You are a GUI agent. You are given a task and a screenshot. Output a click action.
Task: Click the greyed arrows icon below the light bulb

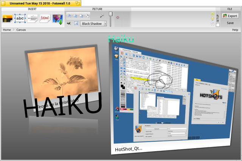tap(213, 24)
